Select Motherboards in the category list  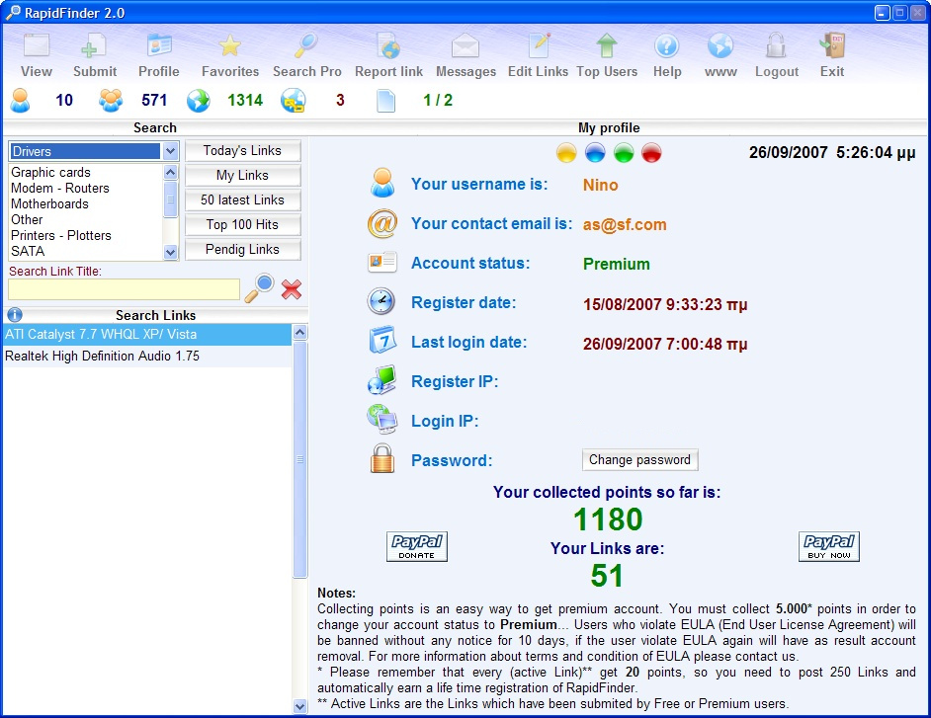click(x=49, y=204)
